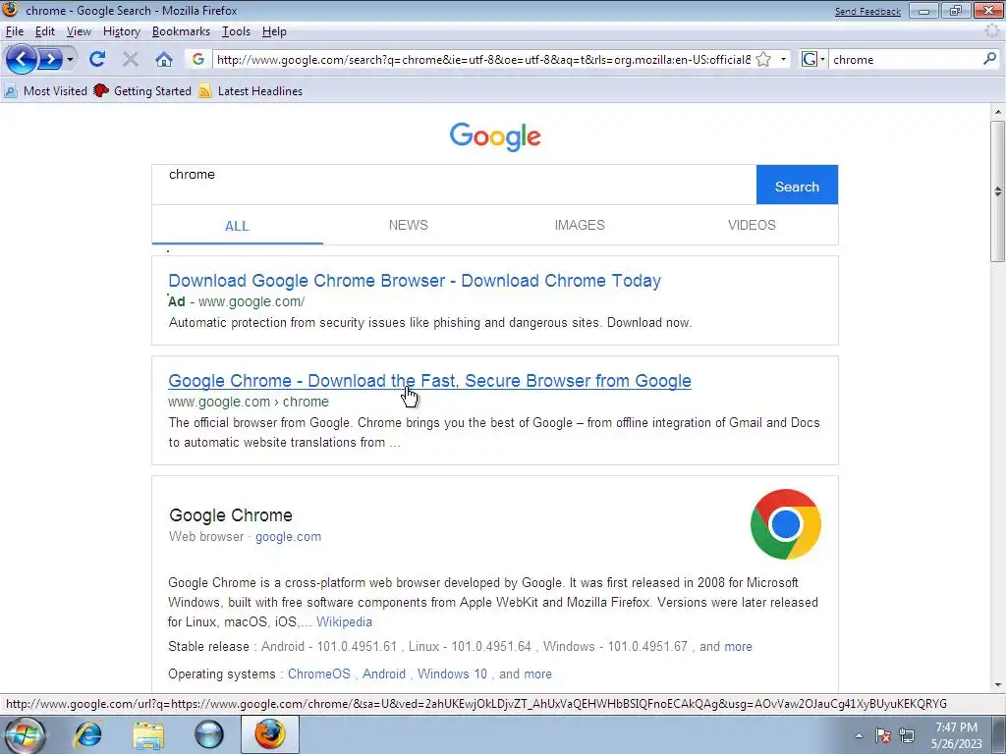Image resolution: width=1006 pixels, height=754 pixels.
Task: Select the ALL results tab
Action: 237,226
